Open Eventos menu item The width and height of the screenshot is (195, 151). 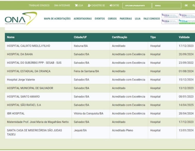[x=100, y=19]
